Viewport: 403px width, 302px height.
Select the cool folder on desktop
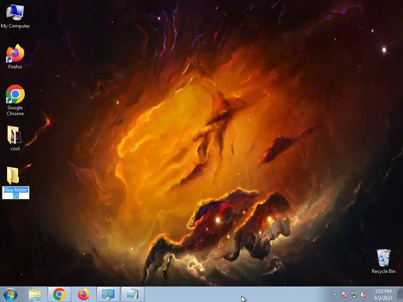[x=15, y=138]
